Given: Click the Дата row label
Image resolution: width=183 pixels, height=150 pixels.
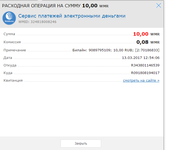Looking at the screenshot, I should click(8, 58).
